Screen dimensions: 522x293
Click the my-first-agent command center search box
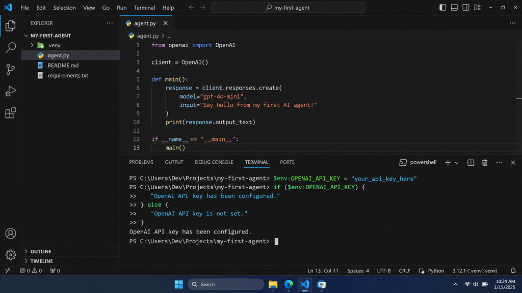pos(288,8)
